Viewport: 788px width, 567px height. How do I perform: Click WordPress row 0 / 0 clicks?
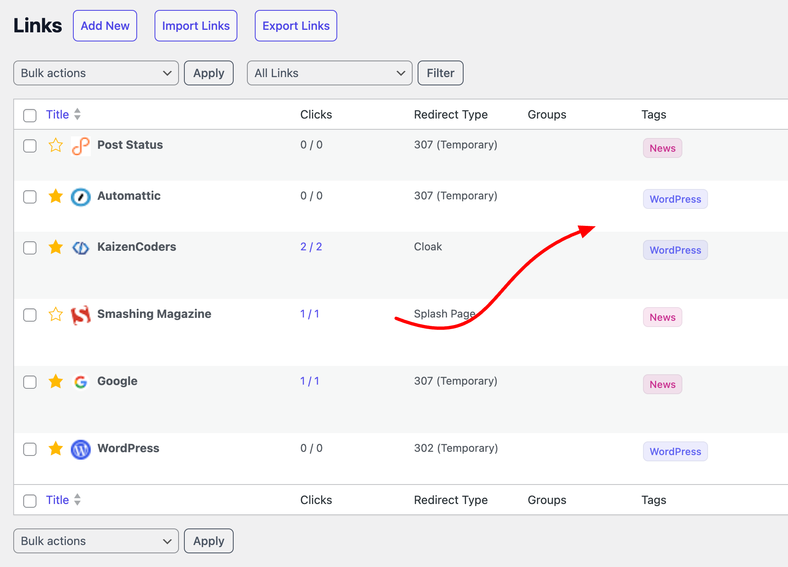(311, 448)
